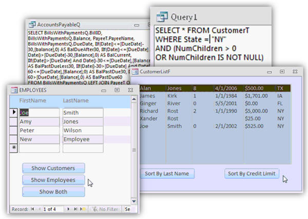Jump to last record in EMPLOYEES navigator

pyautogui.click(x=75, y=209)
